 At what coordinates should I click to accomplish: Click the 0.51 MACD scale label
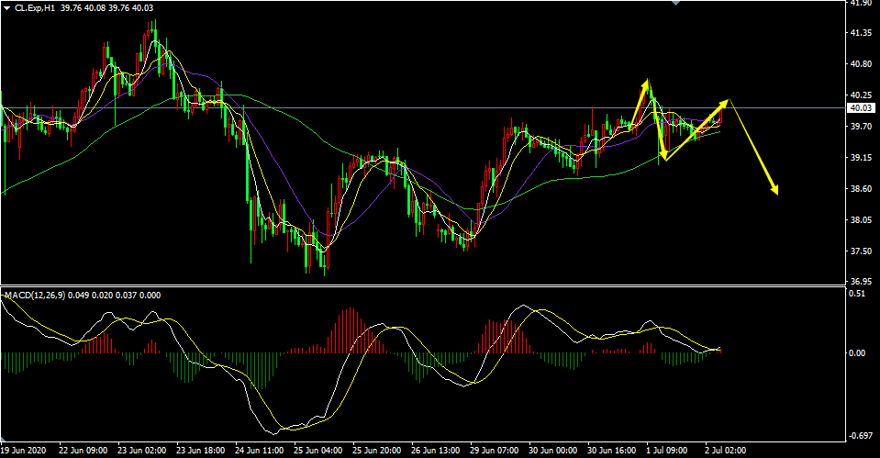click(x=857, y=293)
